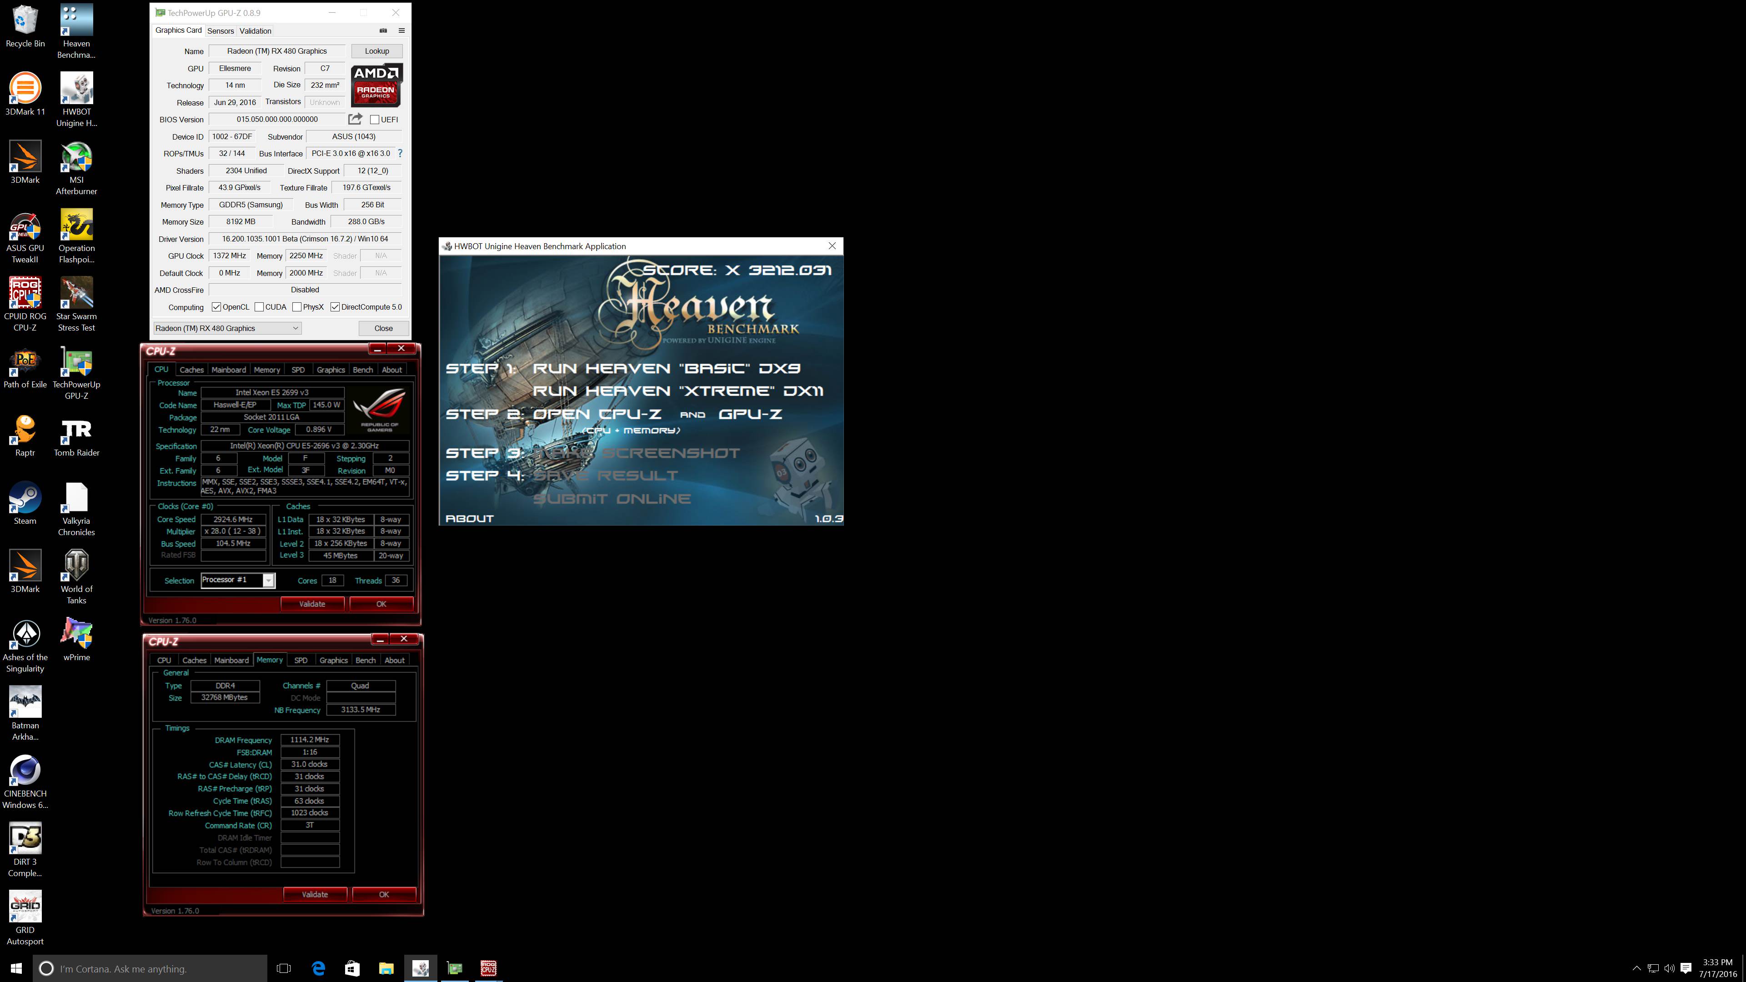Open File Explorer from taskbar
The width and height of the screenshot is (1746, 982).
386,968
